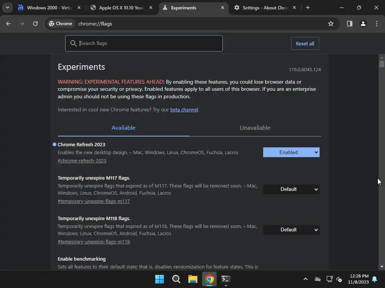Screen dimensions: 385x288
Task: Click the Chrome taskbar icon
Action: tap(209, 279)
